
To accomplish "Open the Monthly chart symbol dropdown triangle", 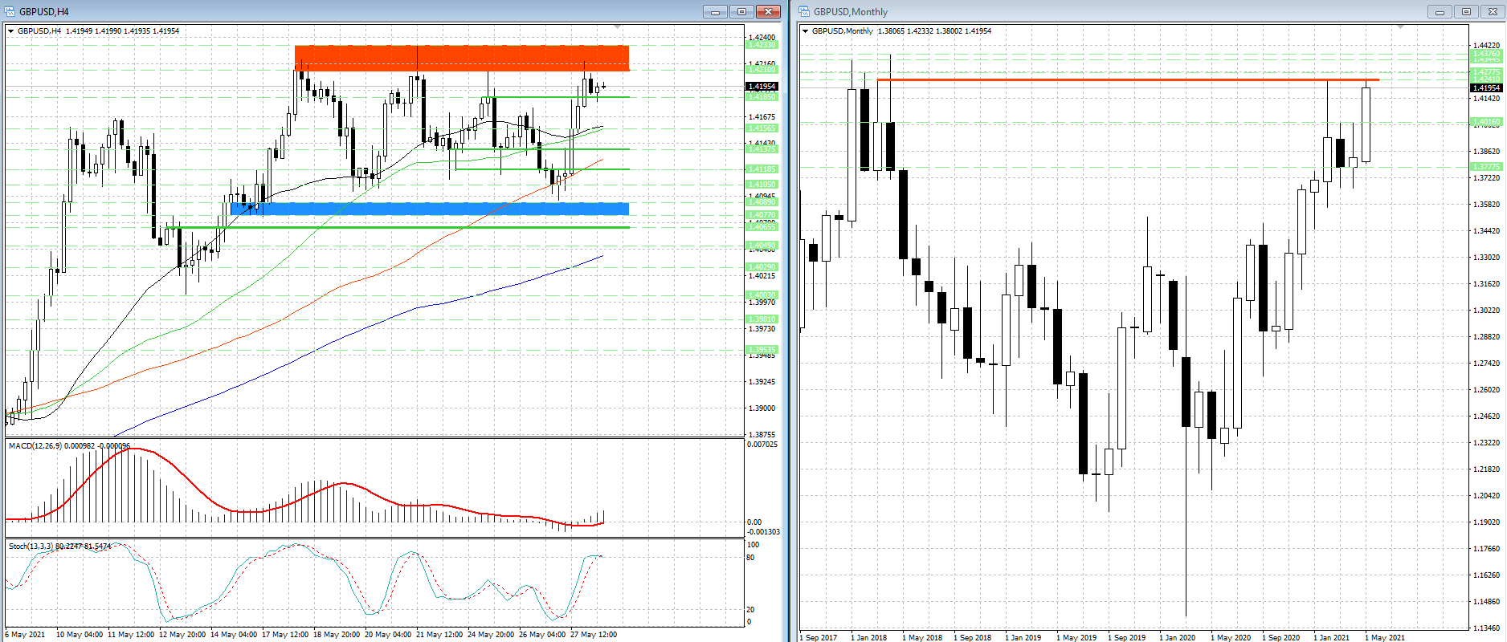I will (806, 31).
